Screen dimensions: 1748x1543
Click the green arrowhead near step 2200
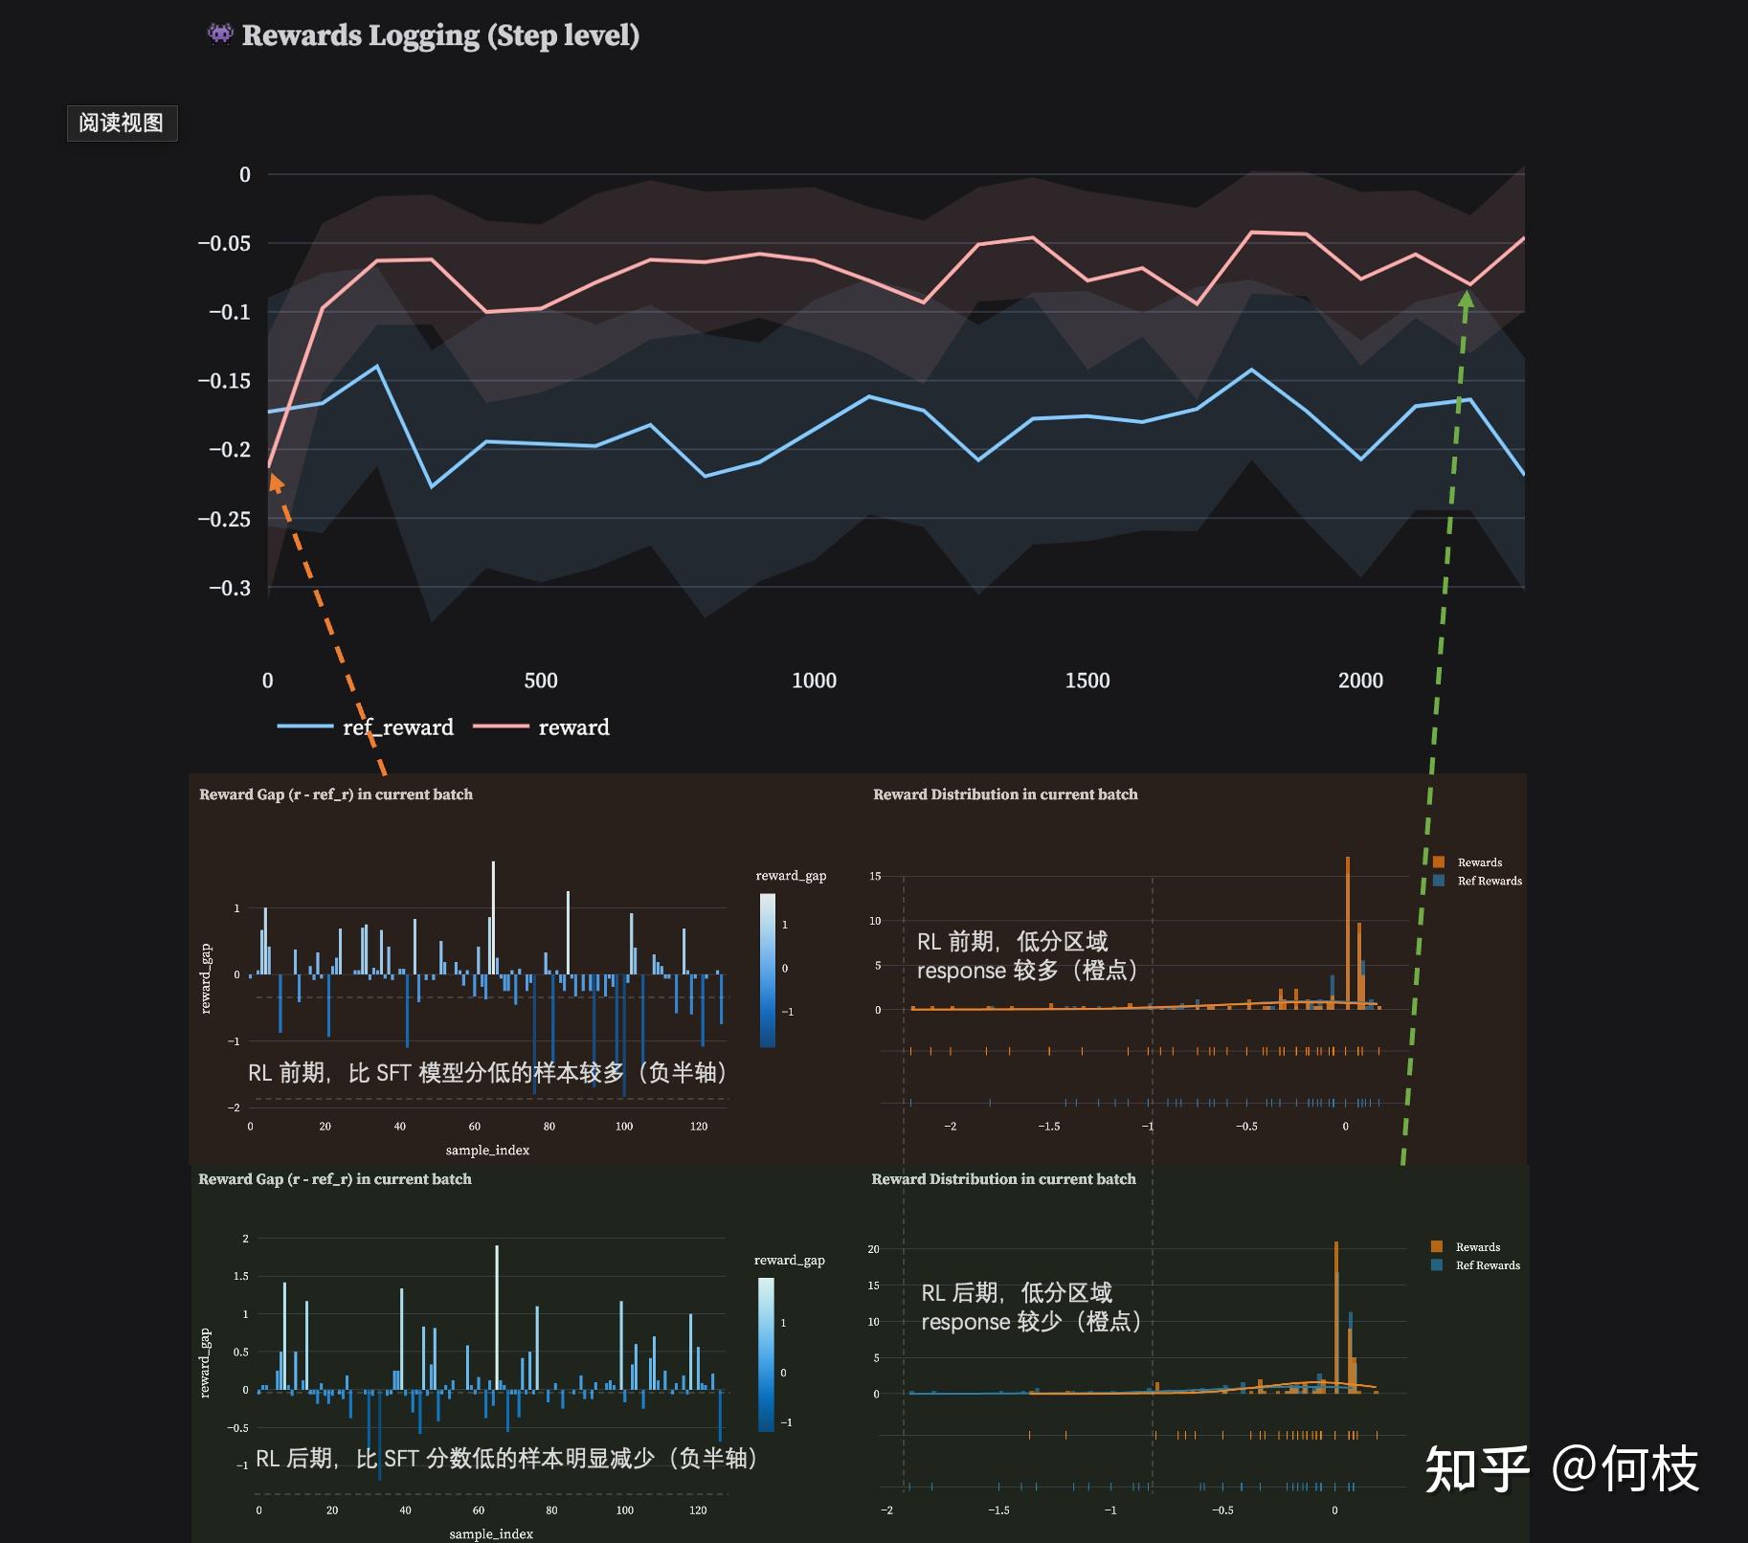pos(1465,300)
